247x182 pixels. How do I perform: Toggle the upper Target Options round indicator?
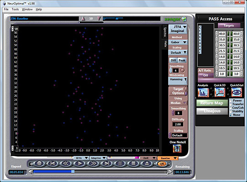tap(186, 89)
